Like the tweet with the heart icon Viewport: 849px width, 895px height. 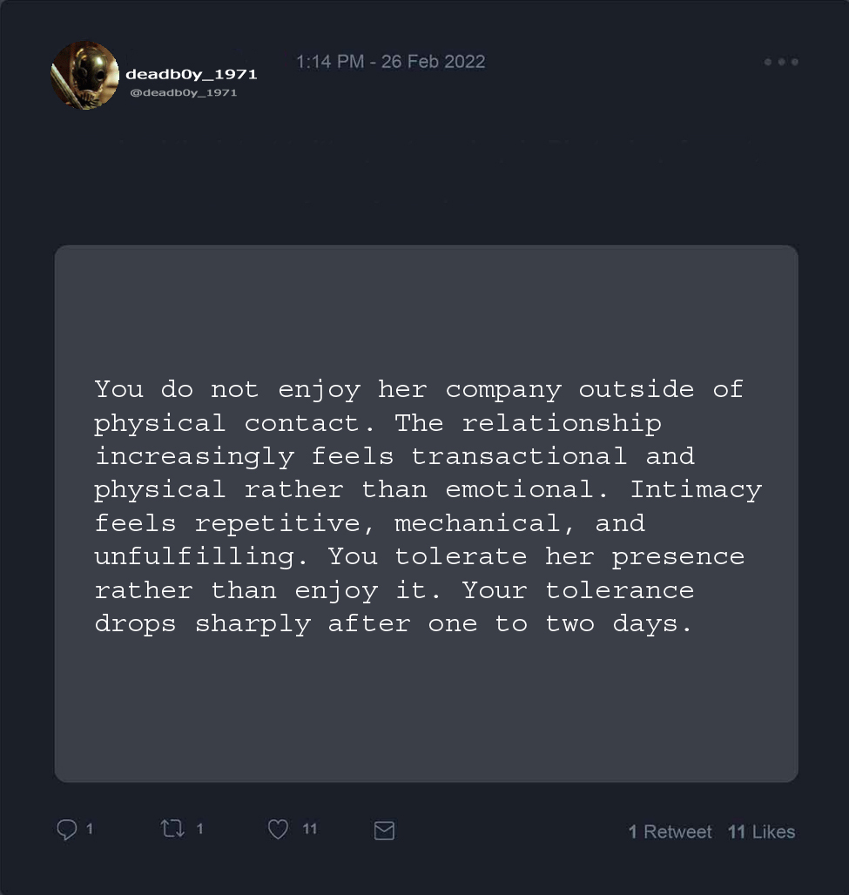pyautogui.click(x=278, y=830)
